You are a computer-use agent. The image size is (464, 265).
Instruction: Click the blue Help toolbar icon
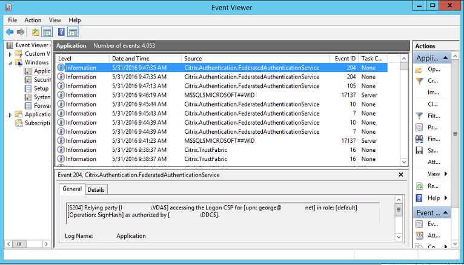click(x=61, y=32)
